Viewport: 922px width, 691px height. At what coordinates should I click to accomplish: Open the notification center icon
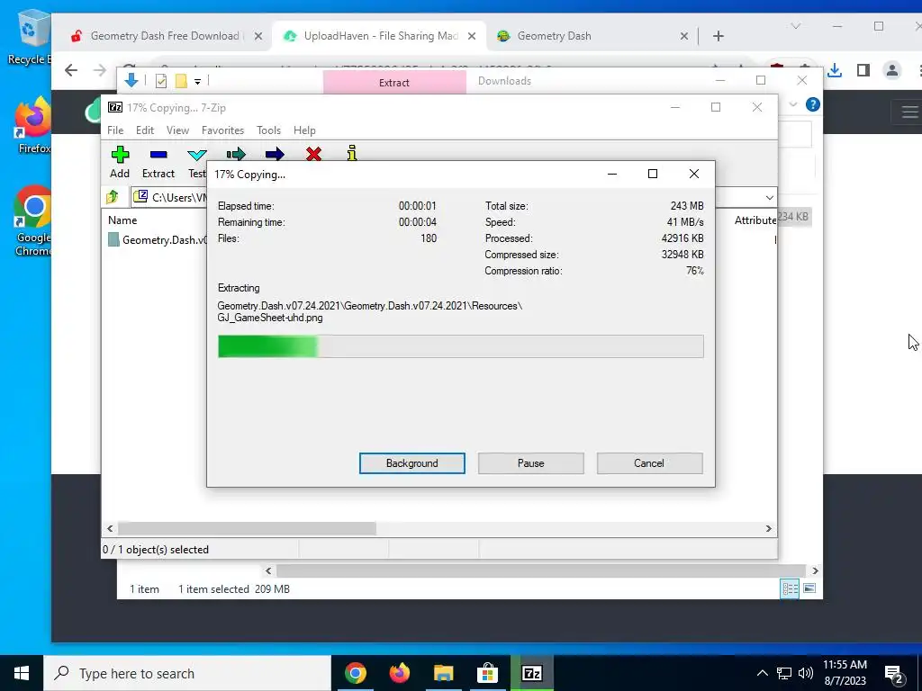pyautogui.click(x=894, y=673)
